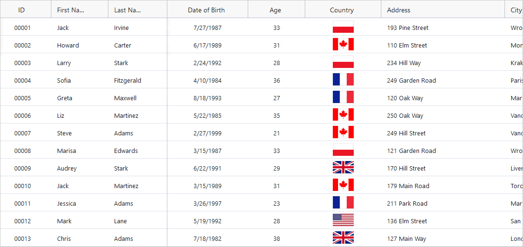Viewport: 523px width, 247px height.
Task: Click the Poland flag in Jack Irvine's row
Action: coord(343,28)
